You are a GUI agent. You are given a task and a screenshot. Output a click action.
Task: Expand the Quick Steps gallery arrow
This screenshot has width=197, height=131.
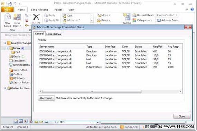[x=92, y=20]
